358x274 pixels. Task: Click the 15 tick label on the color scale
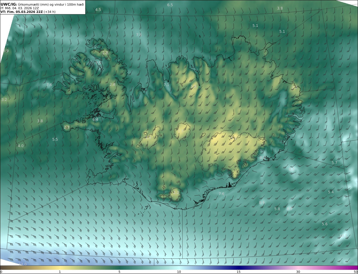[239, 272]
